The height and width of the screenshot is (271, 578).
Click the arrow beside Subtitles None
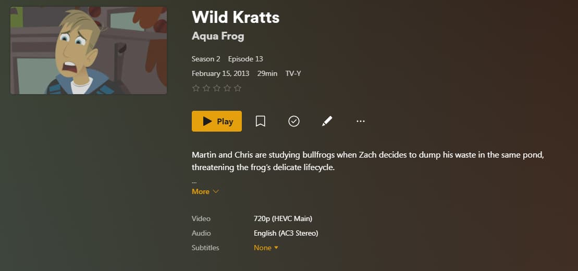(x=276, y=248)
